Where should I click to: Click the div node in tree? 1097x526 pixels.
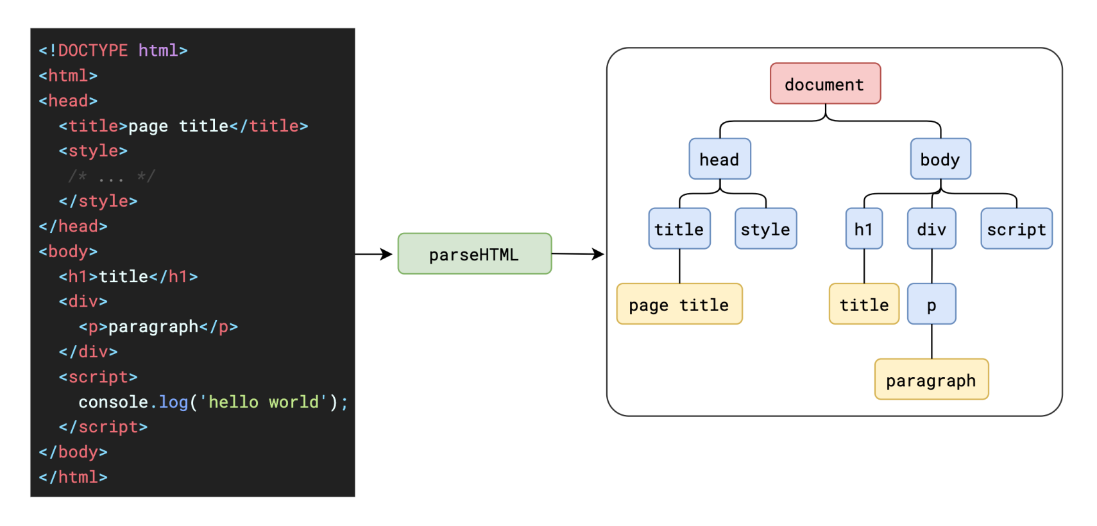(x=931, y=228)
